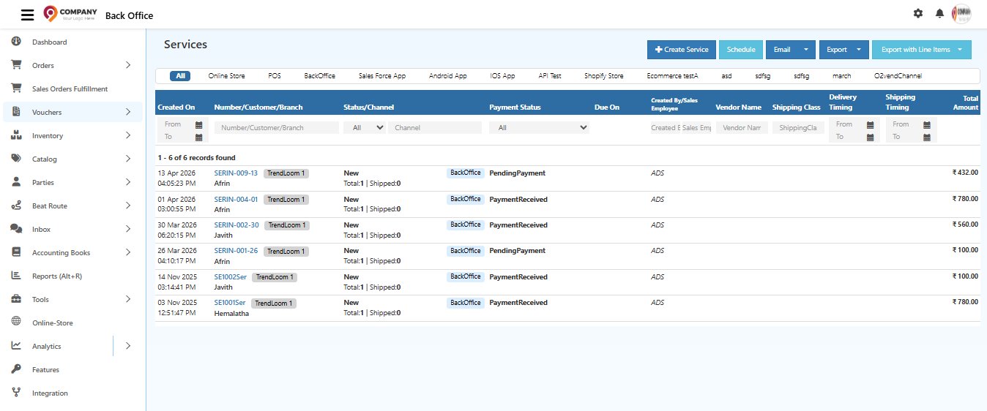Open service SE1001Ser link

[230, 303]
